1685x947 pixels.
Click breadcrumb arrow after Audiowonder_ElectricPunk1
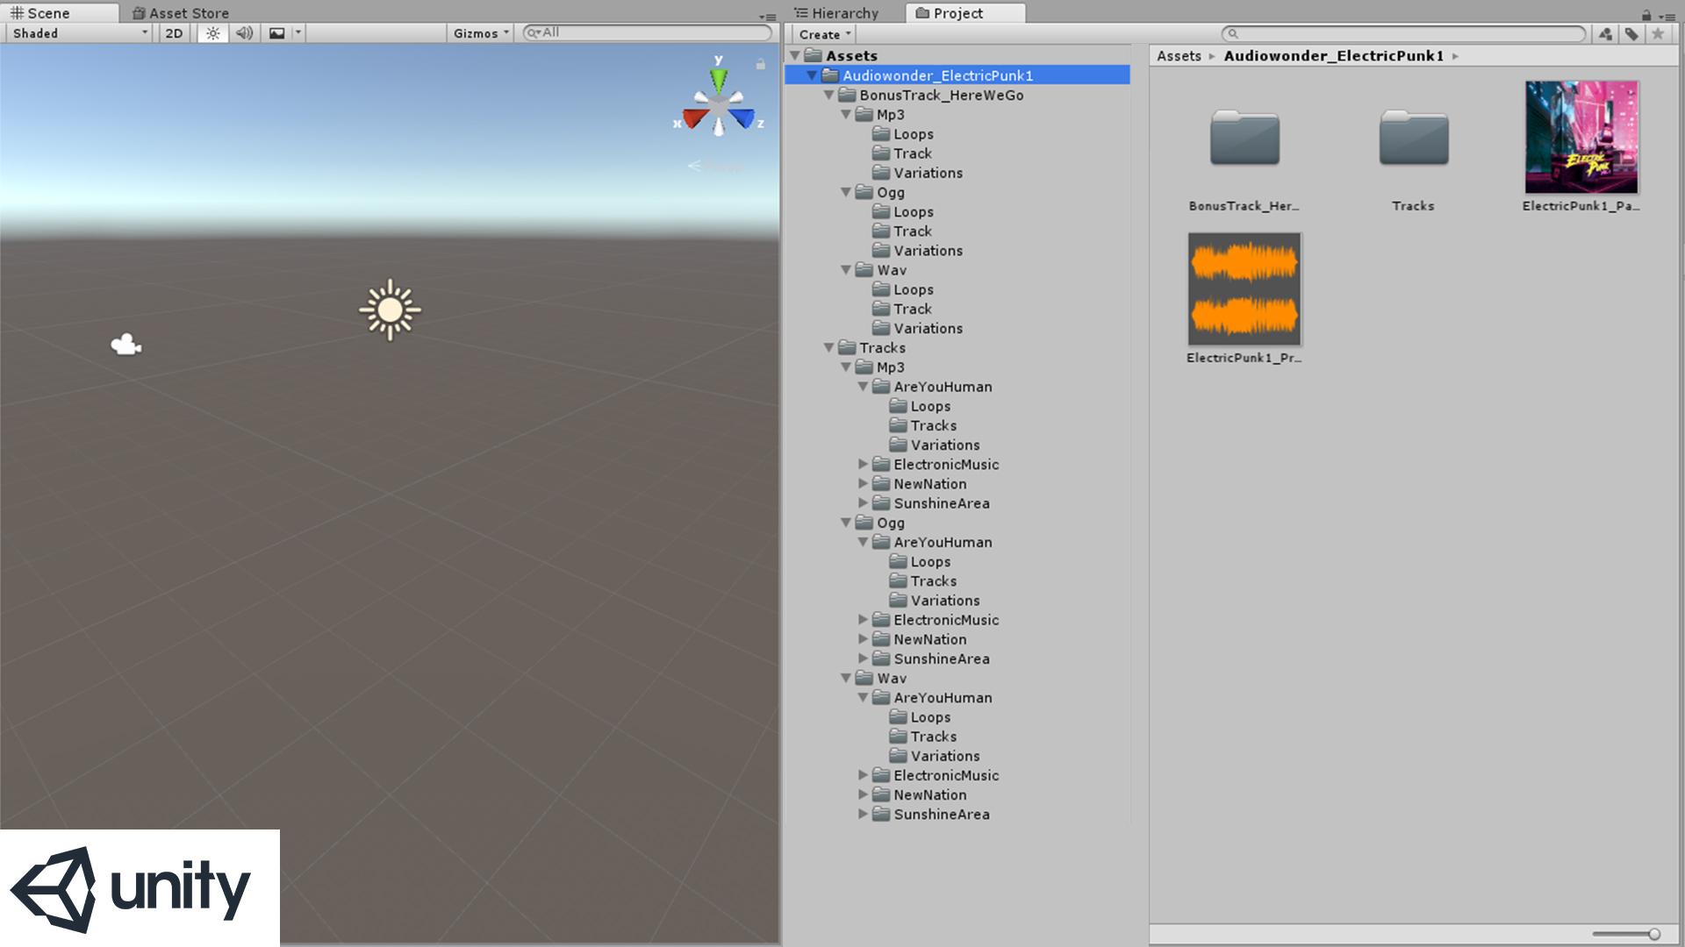coord(1455,56)
